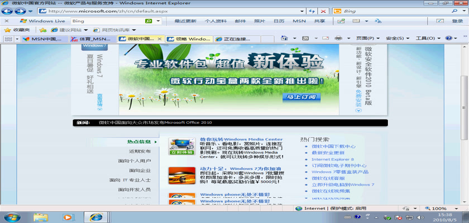469x223 pixels.
Task: Click the Home icon in command bar
Action: [x=284, y=38]
